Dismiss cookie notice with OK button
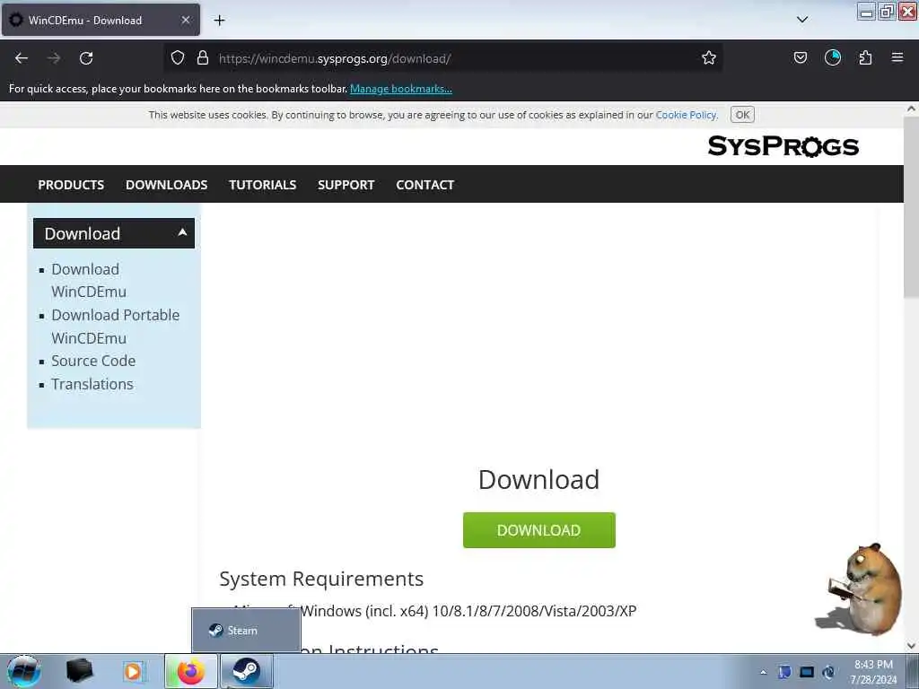 click(742, 115)
